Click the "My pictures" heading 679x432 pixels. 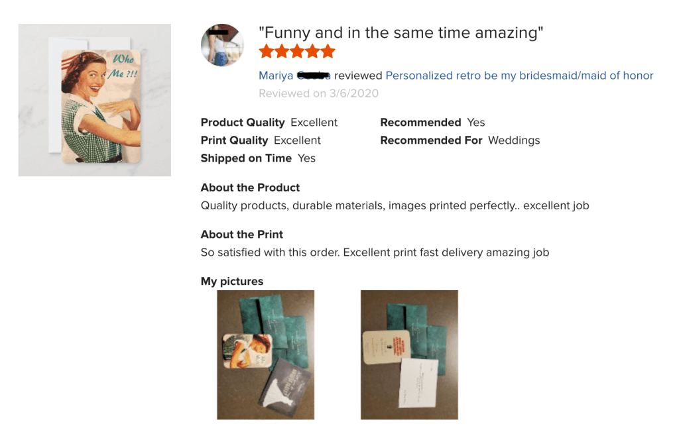(231, 282)
